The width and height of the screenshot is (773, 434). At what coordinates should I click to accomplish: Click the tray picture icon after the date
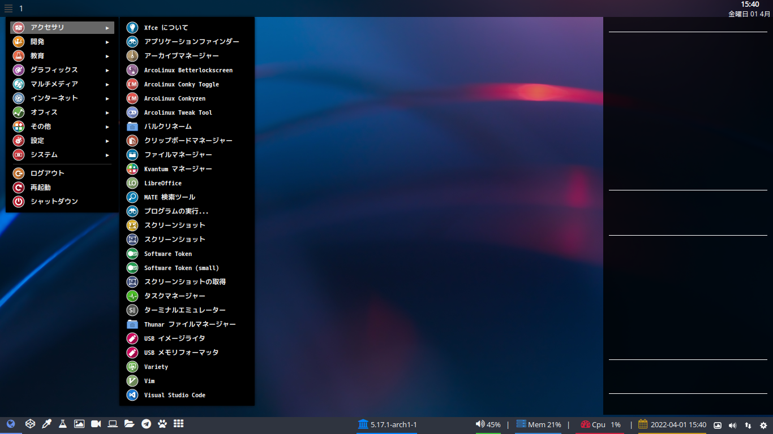(718, 425)
